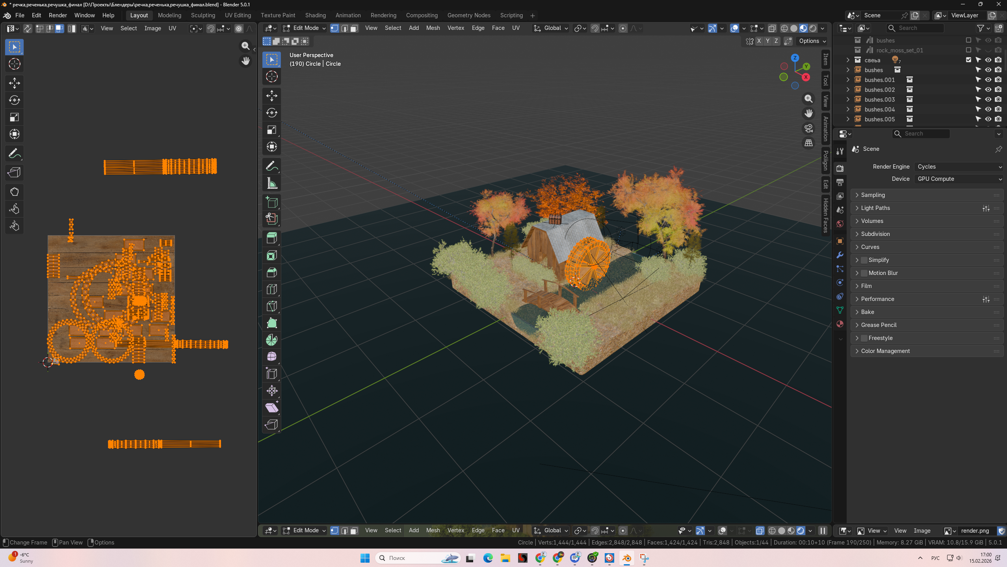
Task: Expand the bushes.003 collection in outliner
Action: pyautogui.click(x=847, y=99)
